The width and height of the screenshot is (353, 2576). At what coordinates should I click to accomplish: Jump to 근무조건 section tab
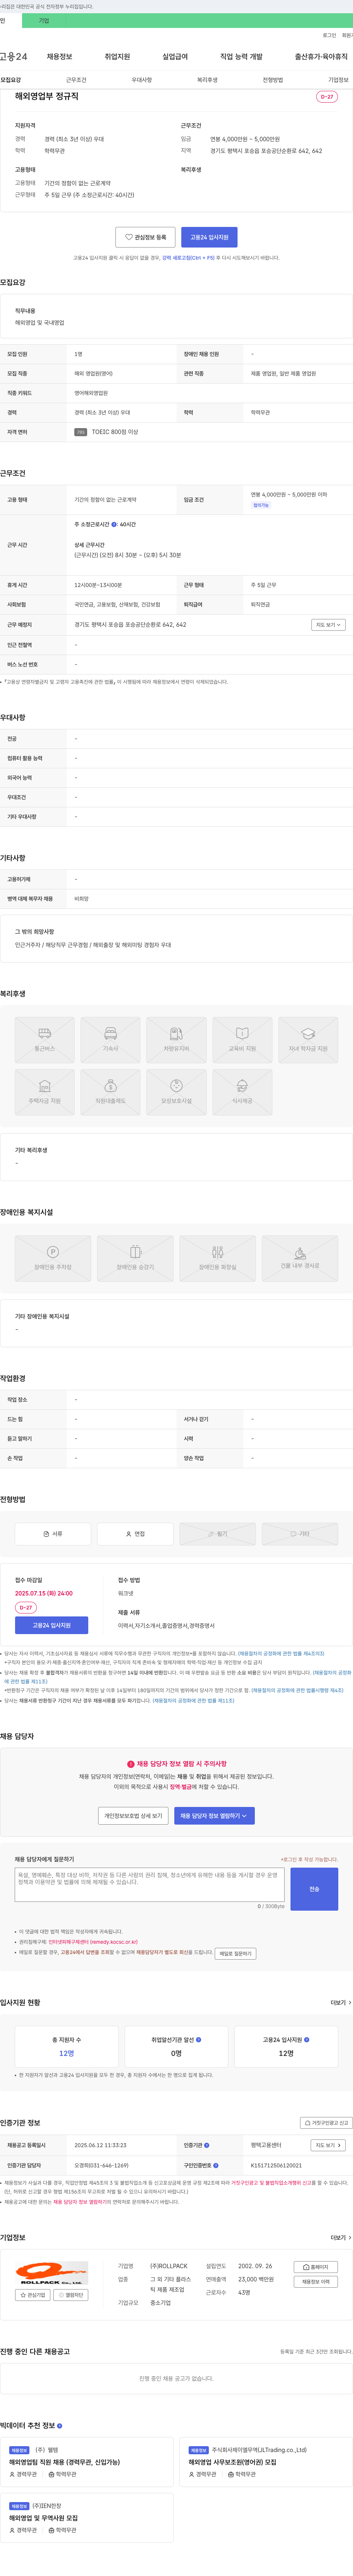pyautogui.click(x=76, y=80)
